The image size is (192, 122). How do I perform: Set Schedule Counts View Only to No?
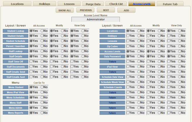click(x=180, y=87)
